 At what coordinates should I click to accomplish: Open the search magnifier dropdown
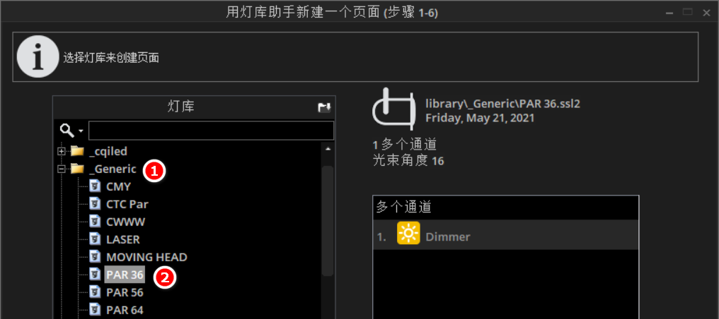pos(71,131)
